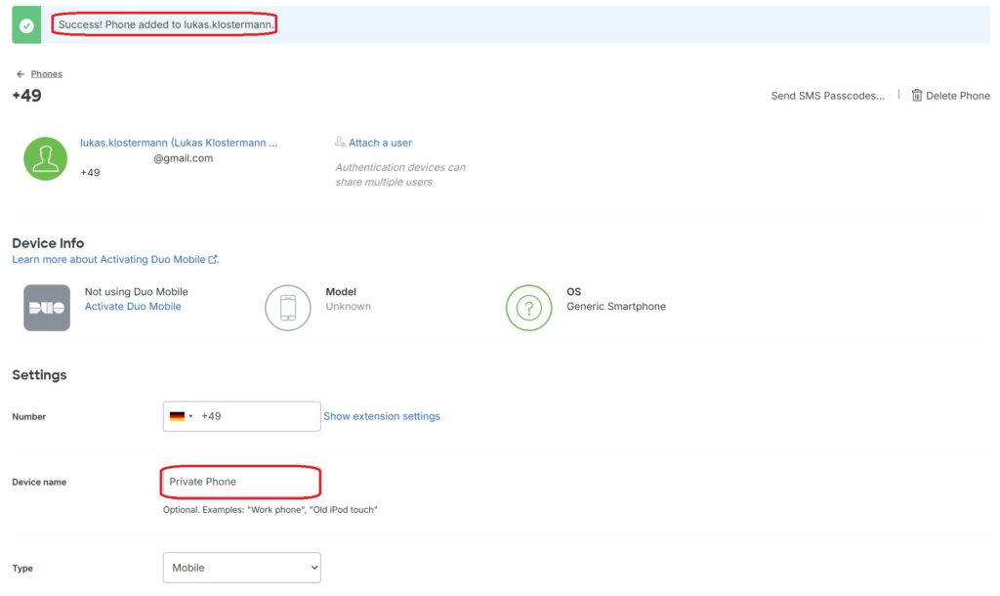Open the lukas.klostermann user link
This screenshot has height=596, width=1000.
[x=179, y=143]
